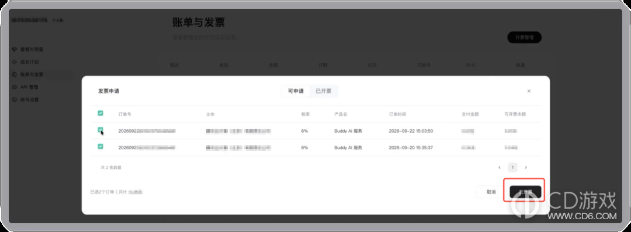Click the 个人版 label beside account name
Viewport: 631px width, 232px height.
(57, 20)
